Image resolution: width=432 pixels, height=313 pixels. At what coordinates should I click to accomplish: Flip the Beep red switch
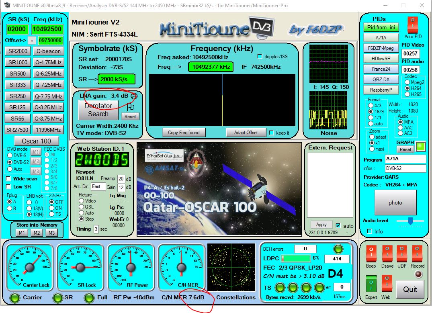click(x=371, y=253)
